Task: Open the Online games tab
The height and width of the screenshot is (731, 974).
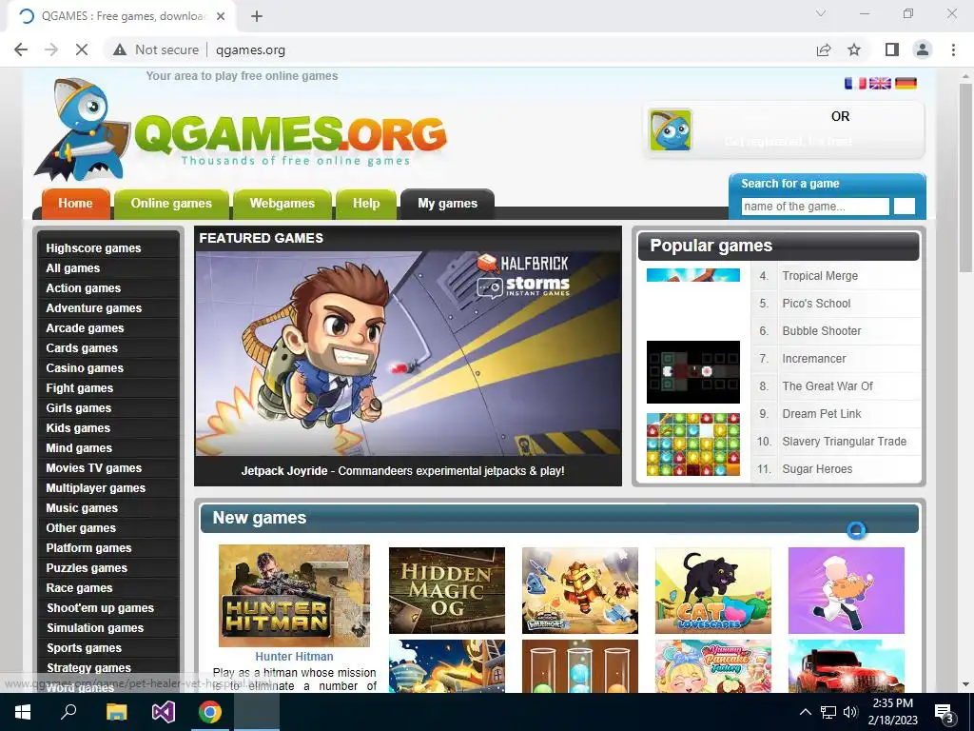Action: 171,204
